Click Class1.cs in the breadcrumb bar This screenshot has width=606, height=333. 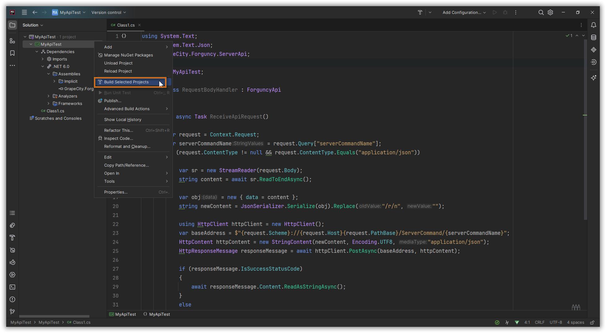pyautogui.click(x=81, y=323)
